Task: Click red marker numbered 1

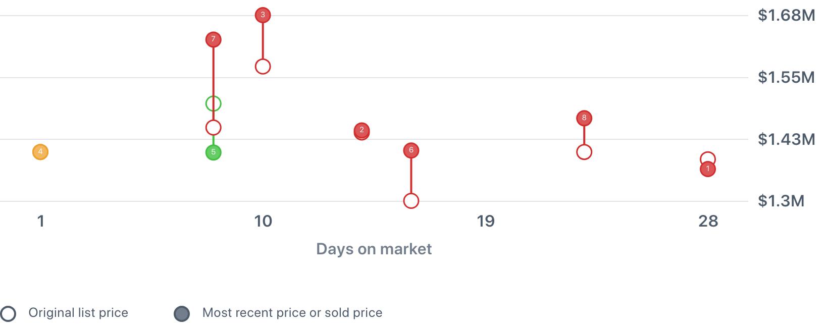Action: [x=708, y=169]
